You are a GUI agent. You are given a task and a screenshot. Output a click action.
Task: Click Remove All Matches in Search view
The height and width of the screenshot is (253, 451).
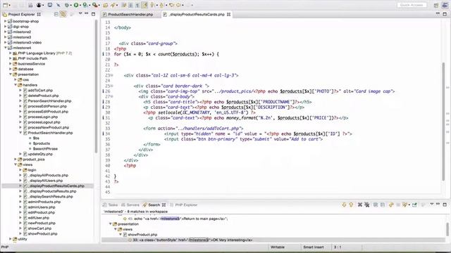click(x=366, y=205)
